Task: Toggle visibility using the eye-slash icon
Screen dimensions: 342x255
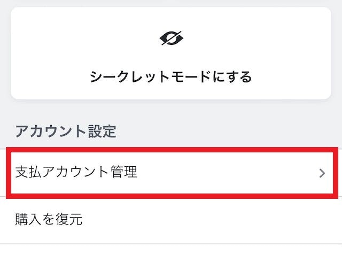Action: pyautogui.click(x=171, y=38)
